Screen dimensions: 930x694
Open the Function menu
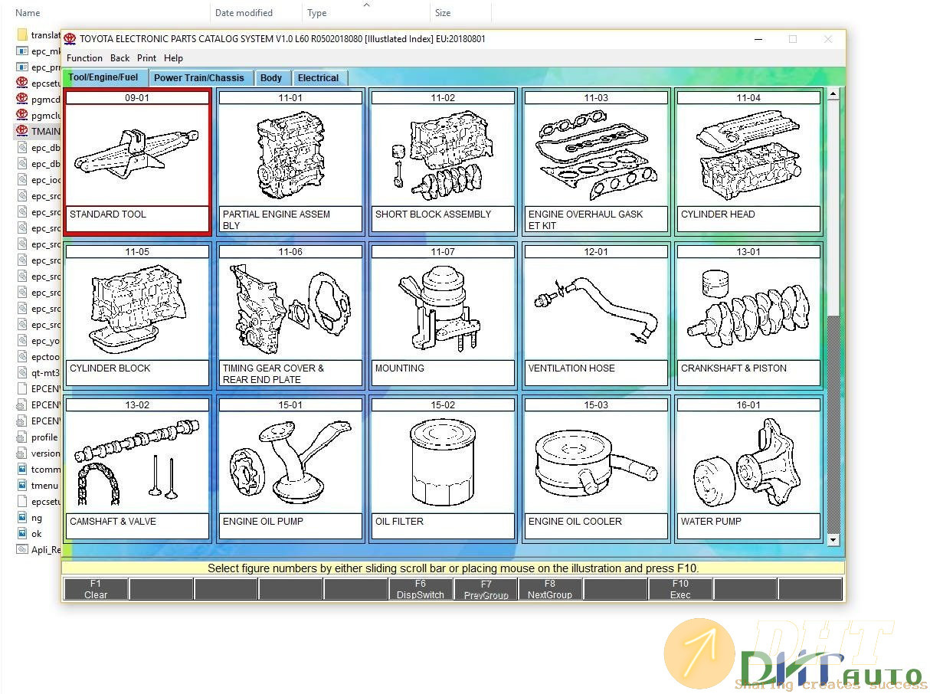point(84,58)
